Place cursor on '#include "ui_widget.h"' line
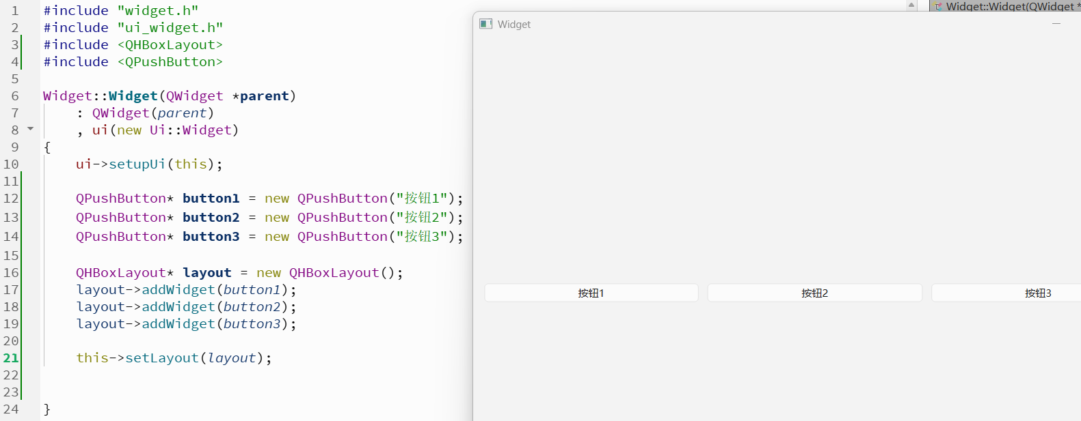 point(133,27)
